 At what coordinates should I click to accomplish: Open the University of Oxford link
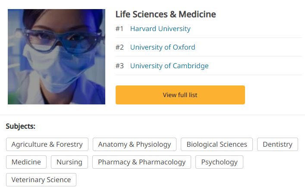click(x=163, y=47)
